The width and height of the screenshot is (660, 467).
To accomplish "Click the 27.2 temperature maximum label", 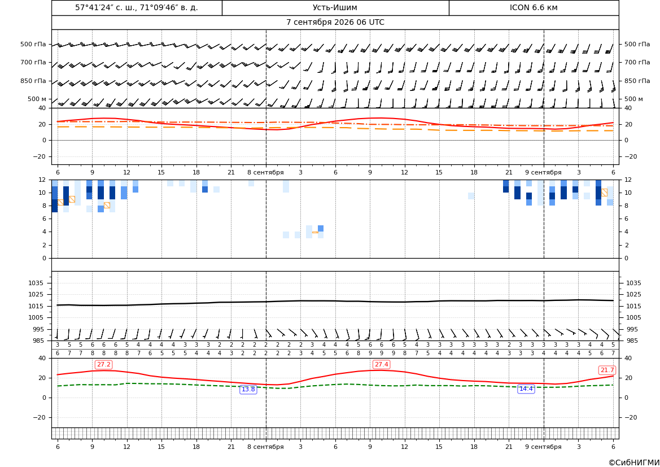I will click(x=103, y=365).
